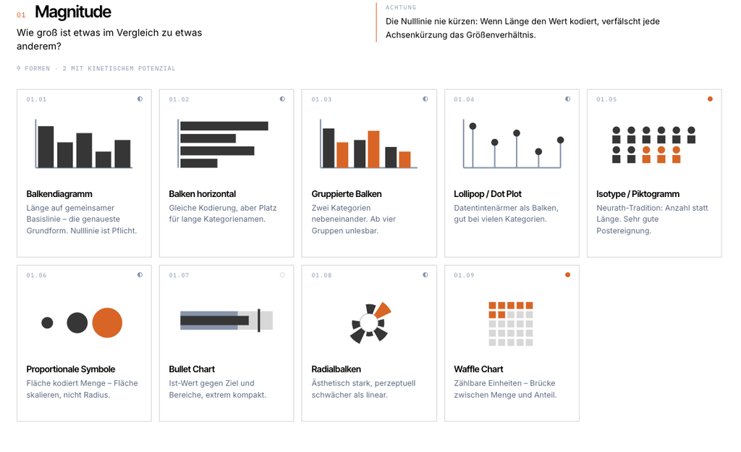Select the radial bar chart illustration
741x452 pixels.
click(370, 322)
